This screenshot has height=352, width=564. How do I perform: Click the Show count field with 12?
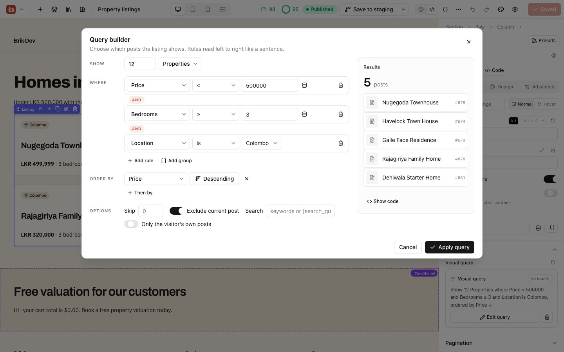[140, 64]
